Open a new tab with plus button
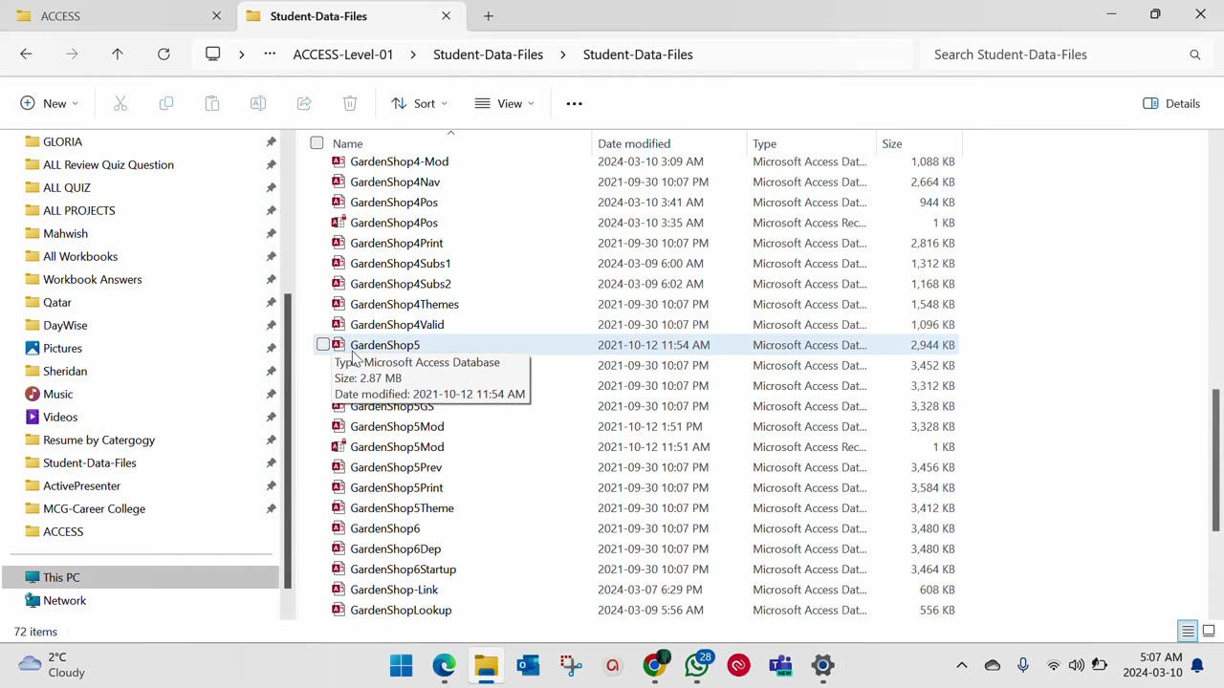1224x688 pixels. pos(489,16)
